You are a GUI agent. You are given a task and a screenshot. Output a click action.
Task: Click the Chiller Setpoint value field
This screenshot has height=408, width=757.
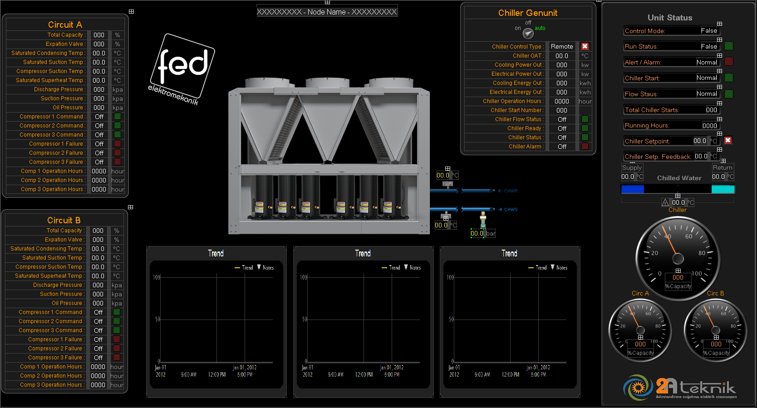699,141
